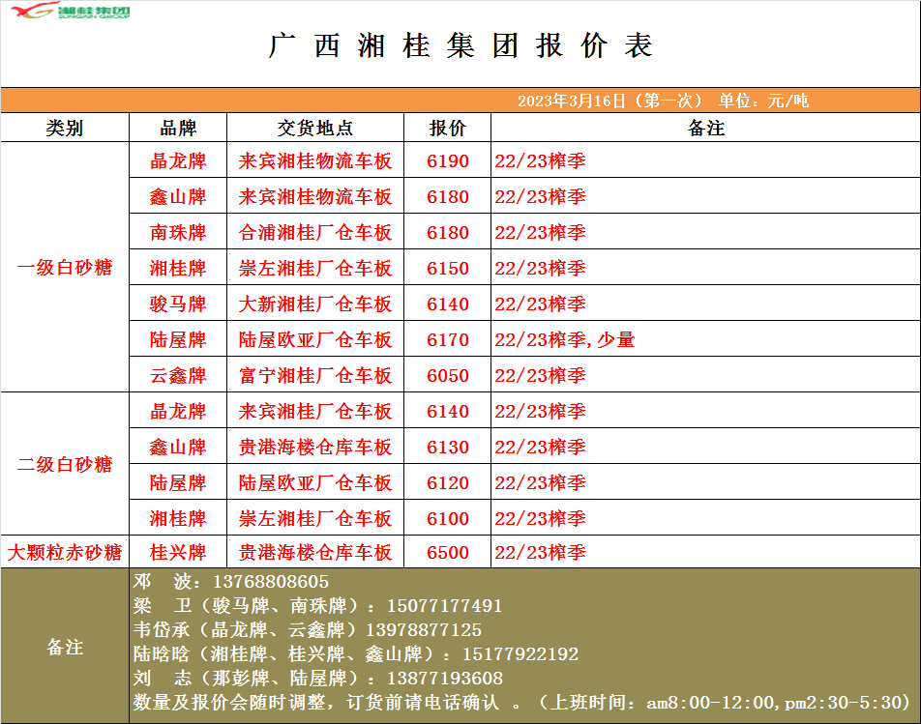Select the 二级白砂糖 category cell

[65, 464]
